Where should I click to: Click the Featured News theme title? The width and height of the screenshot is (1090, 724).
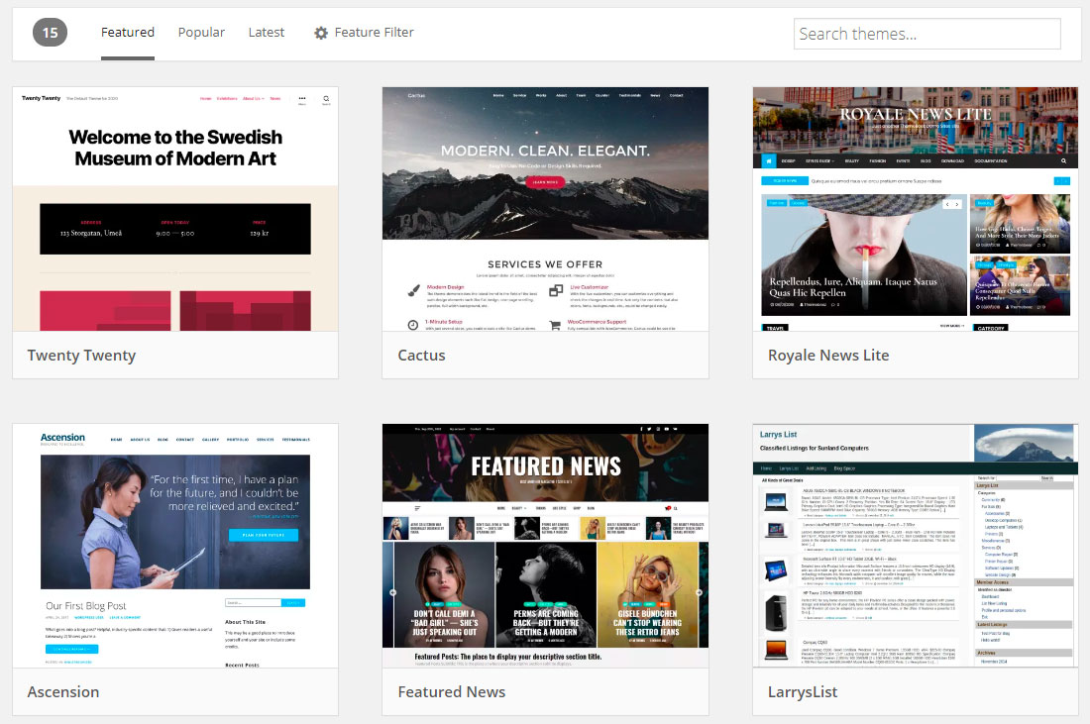click(451, 691)
